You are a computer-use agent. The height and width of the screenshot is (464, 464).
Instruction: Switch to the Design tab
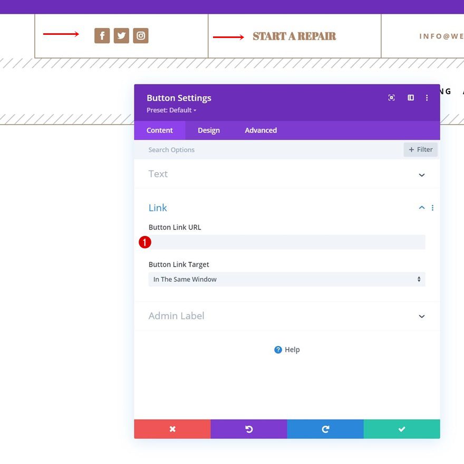point(209,130)
